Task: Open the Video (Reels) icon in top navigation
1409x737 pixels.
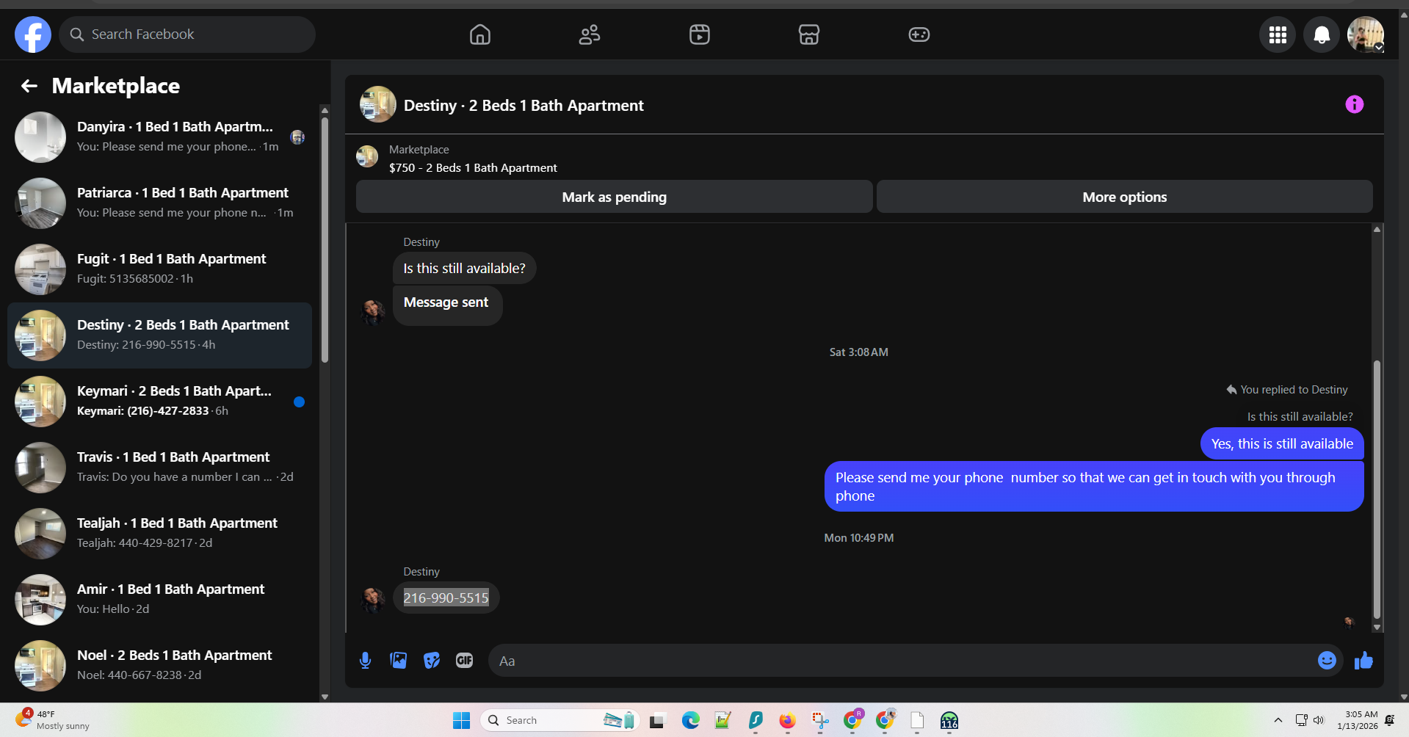Action: point(700,35)
